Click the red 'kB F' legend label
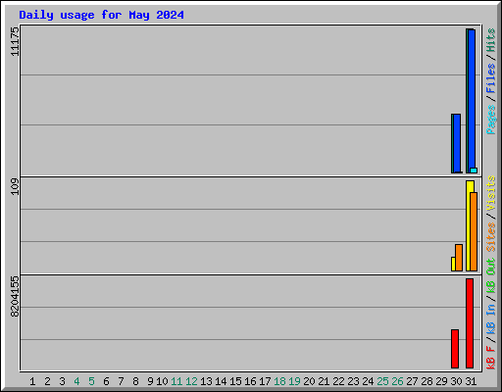The width and height of the screenshot is (502, 392). click(x=491, y=358)
